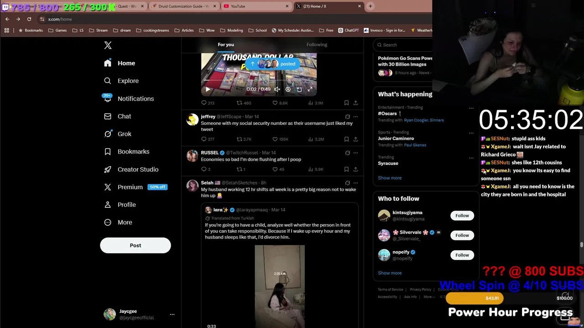Like the video post with 8.6K likes
The image size is (584, 328).
(280, 103)
